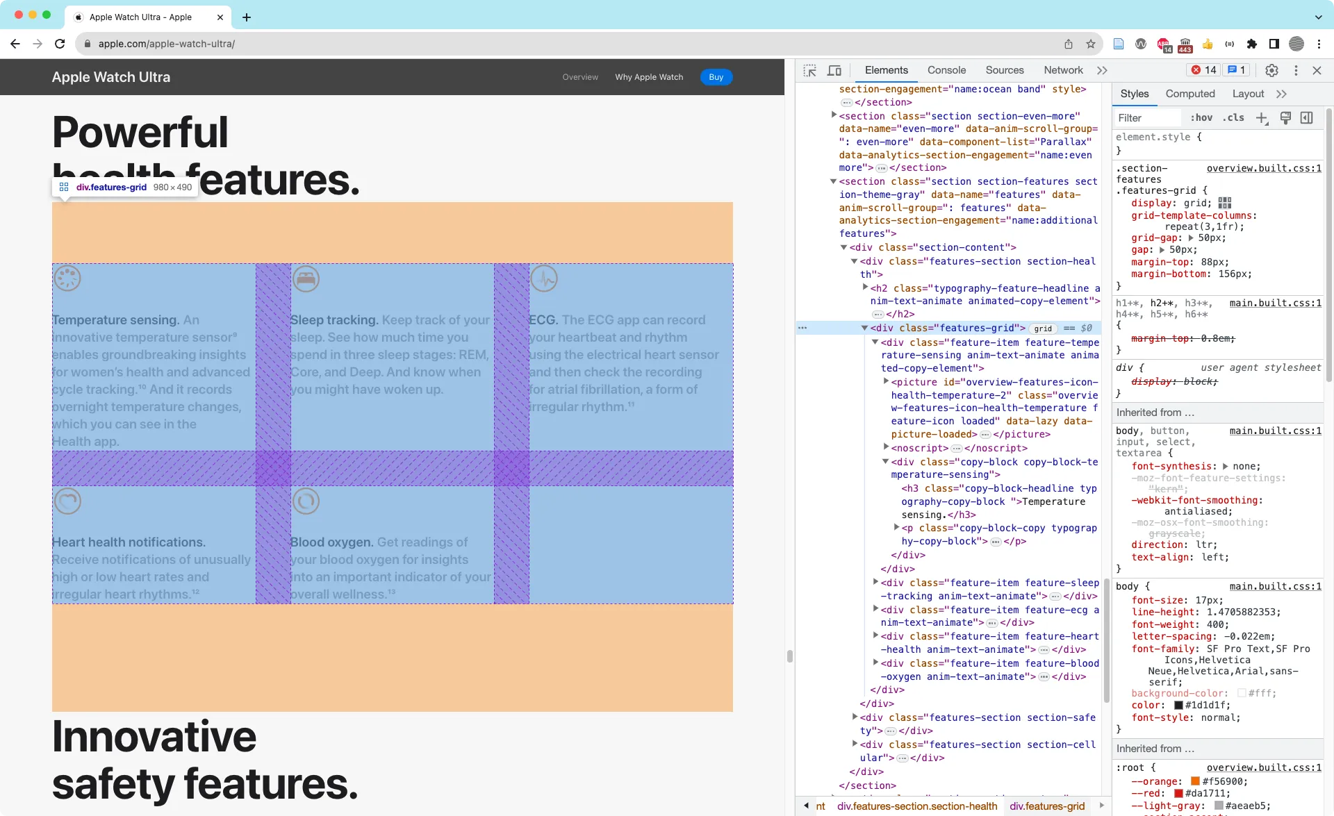Click the browser extensions puzzle icon

coord(1252,44)
